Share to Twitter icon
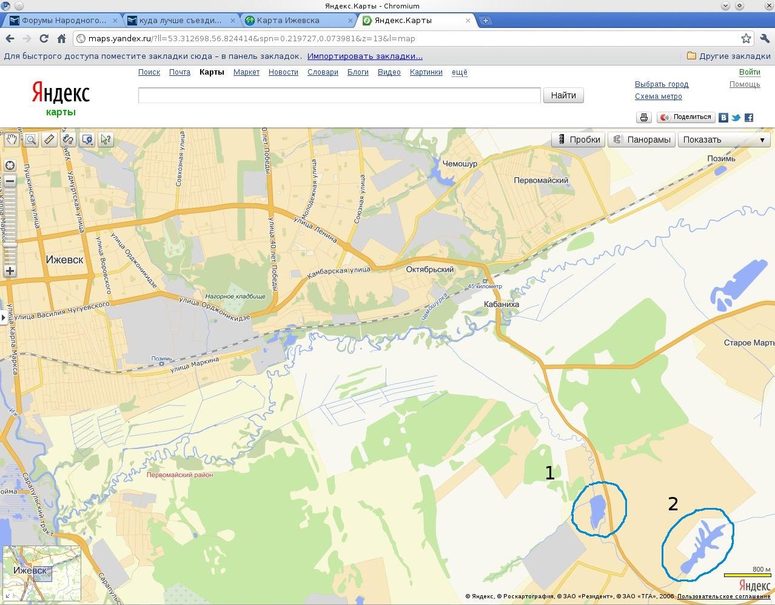 pos(736,118)
